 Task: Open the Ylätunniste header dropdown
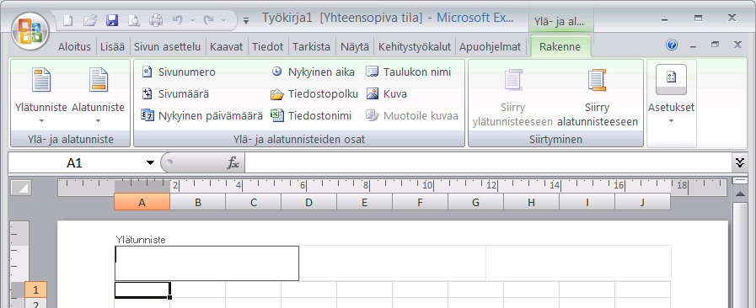41,95
